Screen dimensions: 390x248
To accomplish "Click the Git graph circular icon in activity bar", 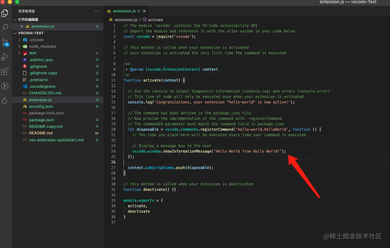I will [5, 86].
